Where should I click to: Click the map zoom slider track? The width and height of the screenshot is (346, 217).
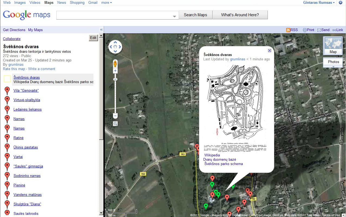pyautogui.click(x=115, y=97)
